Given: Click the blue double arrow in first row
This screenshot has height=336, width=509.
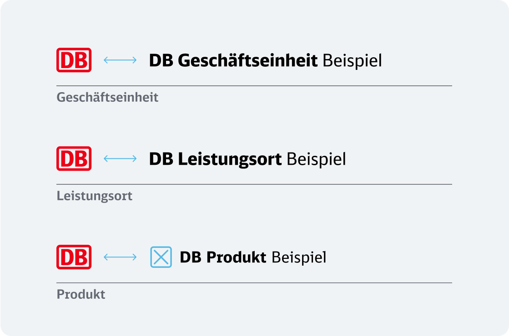Looking at the screenshot, I should pos(120,60).
